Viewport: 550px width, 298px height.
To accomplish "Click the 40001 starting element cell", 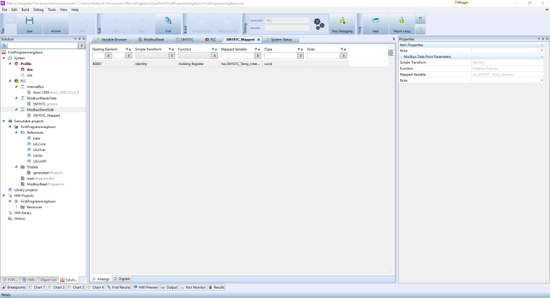I will pos(111,64).
